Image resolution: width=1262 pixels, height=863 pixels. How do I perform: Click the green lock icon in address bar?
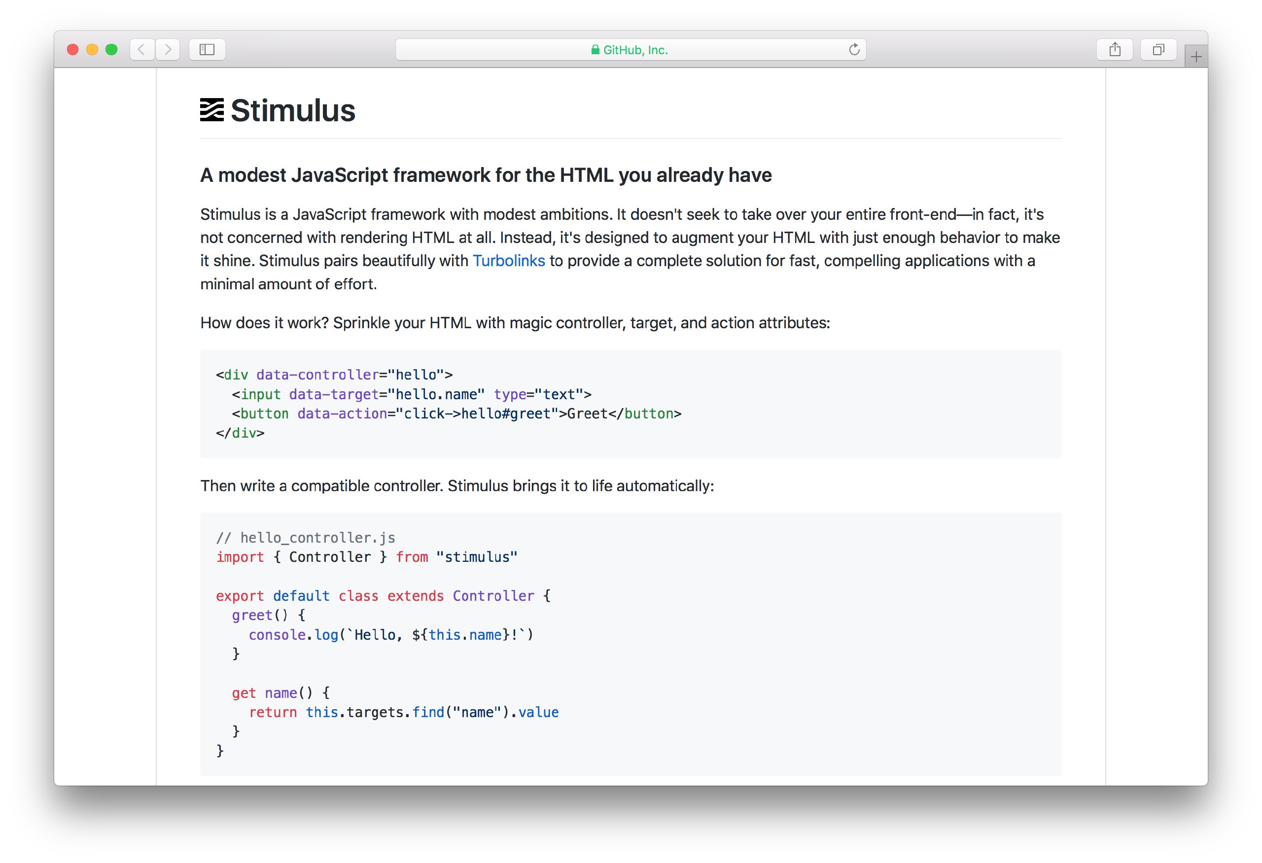coord(595,49)
